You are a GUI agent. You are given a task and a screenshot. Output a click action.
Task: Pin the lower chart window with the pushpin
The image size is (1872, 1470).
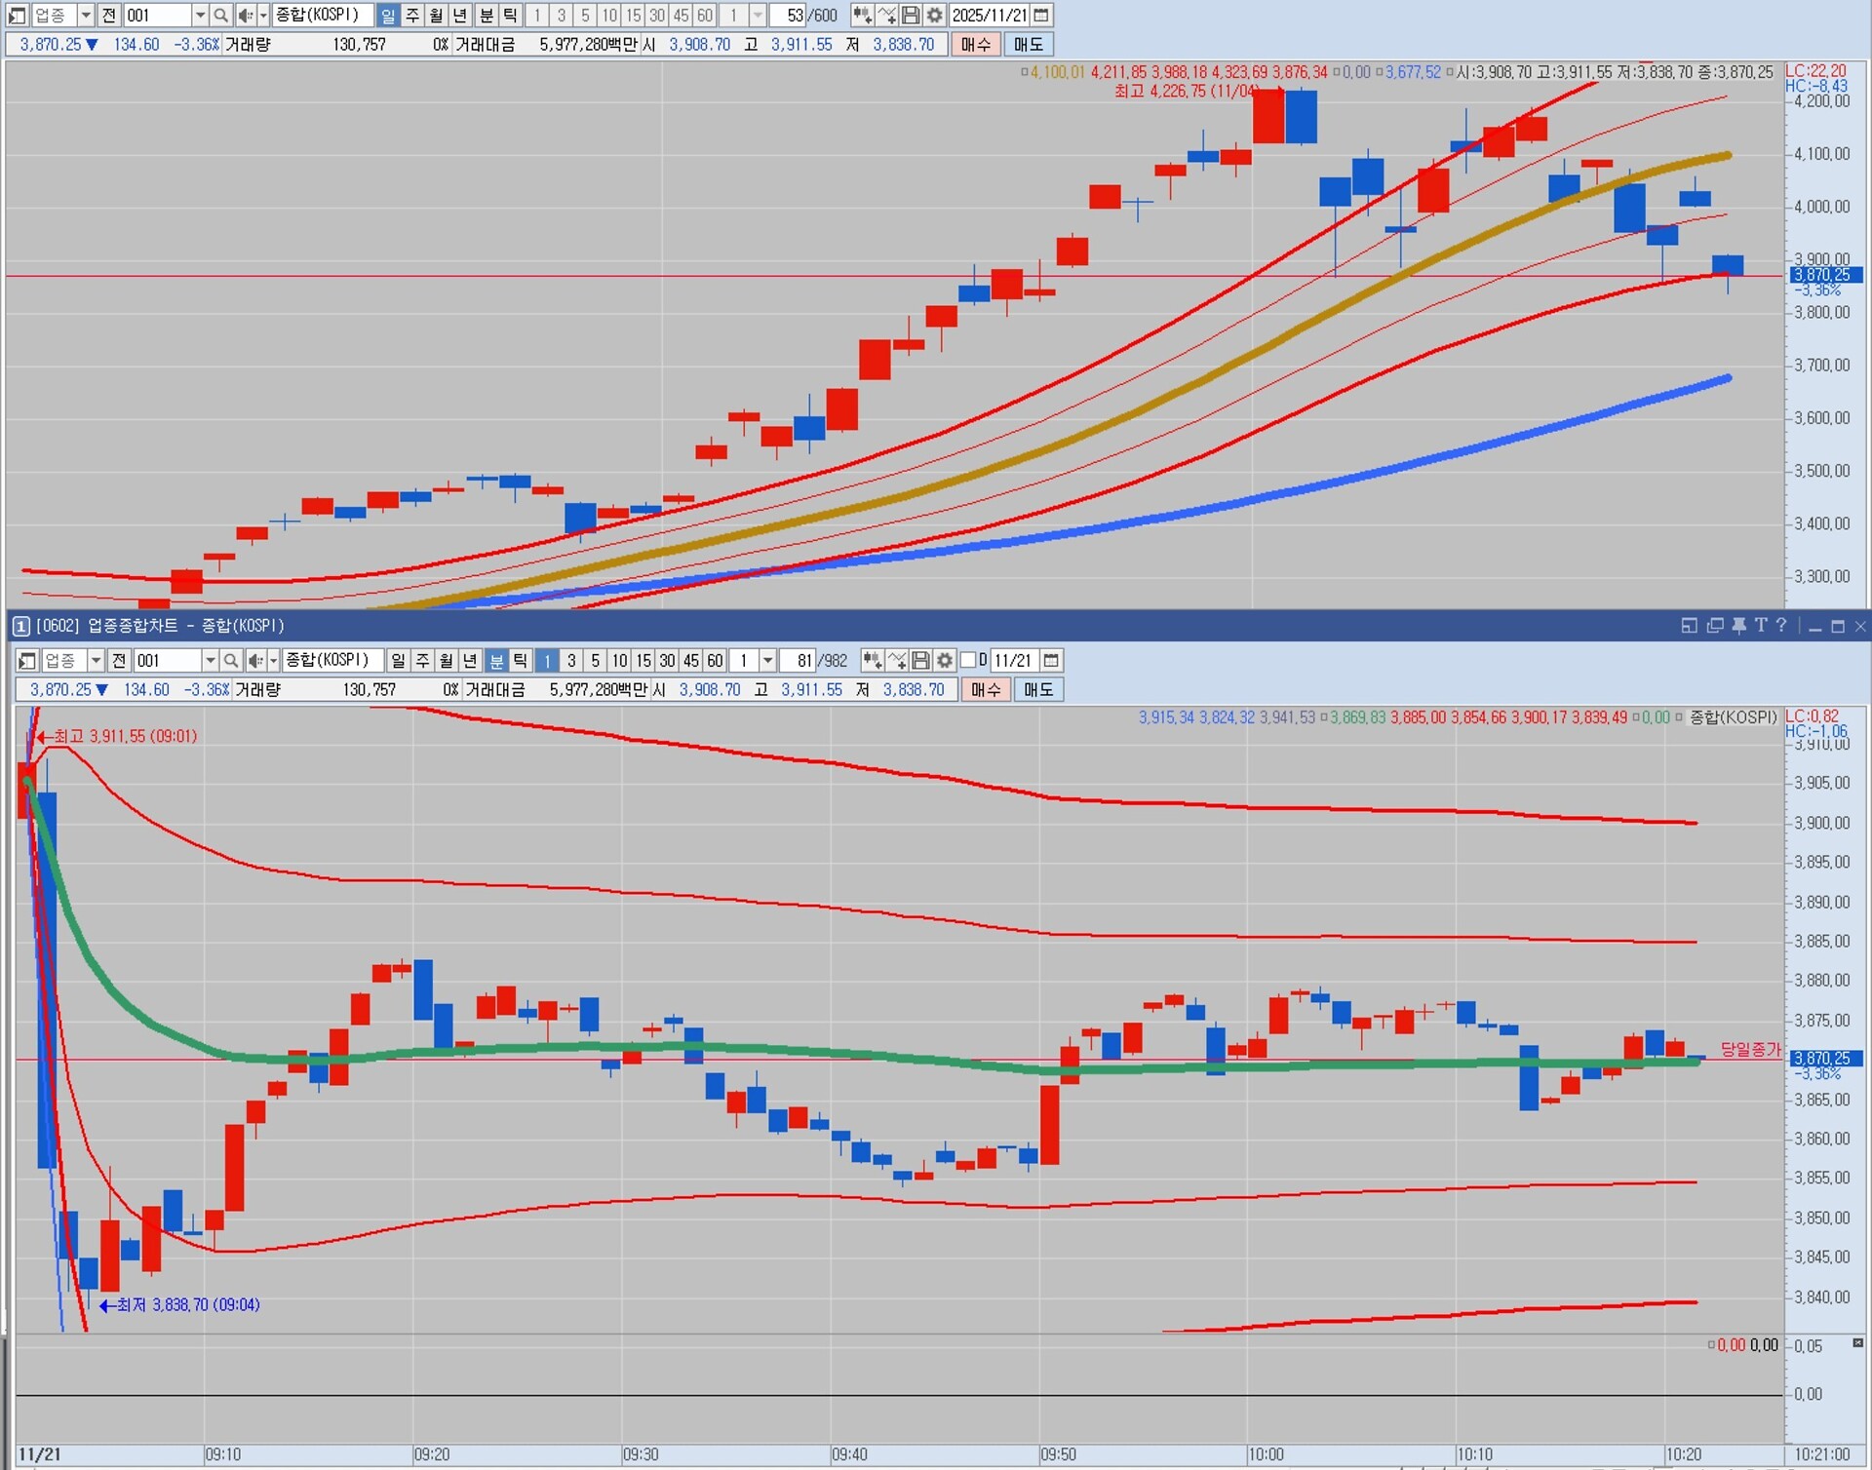tap(1738, 626)
